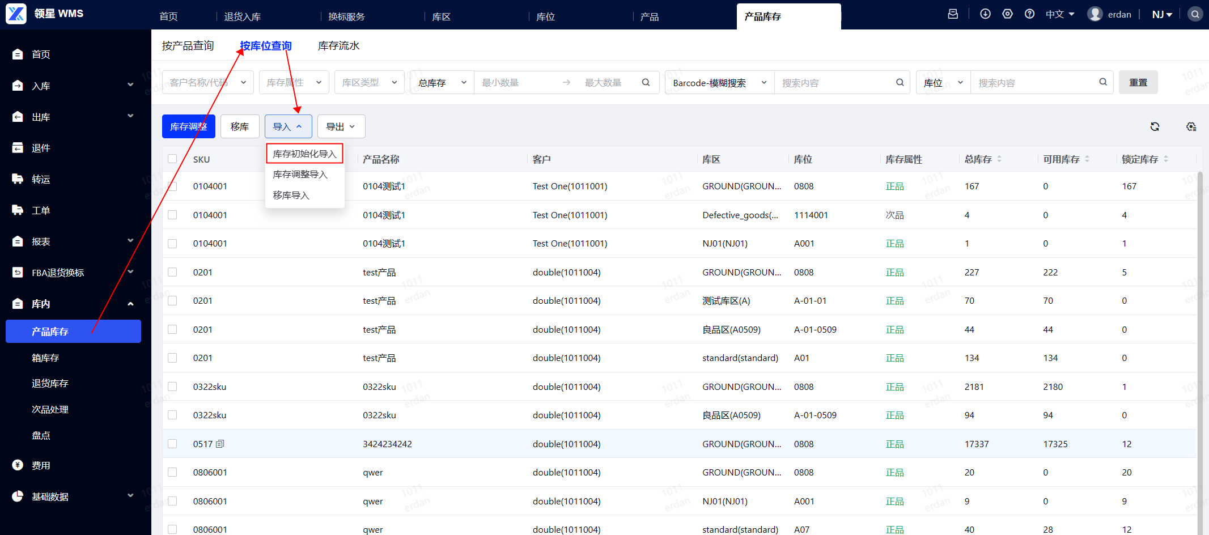Switch to the 库存流水 tab
Screen dimensions: 1209x535
[338, 46]
